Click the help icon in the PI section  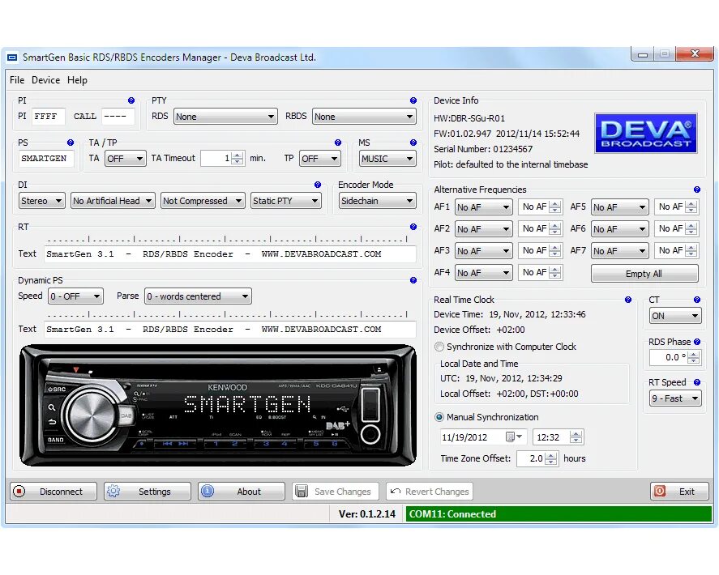coord(131,100)
